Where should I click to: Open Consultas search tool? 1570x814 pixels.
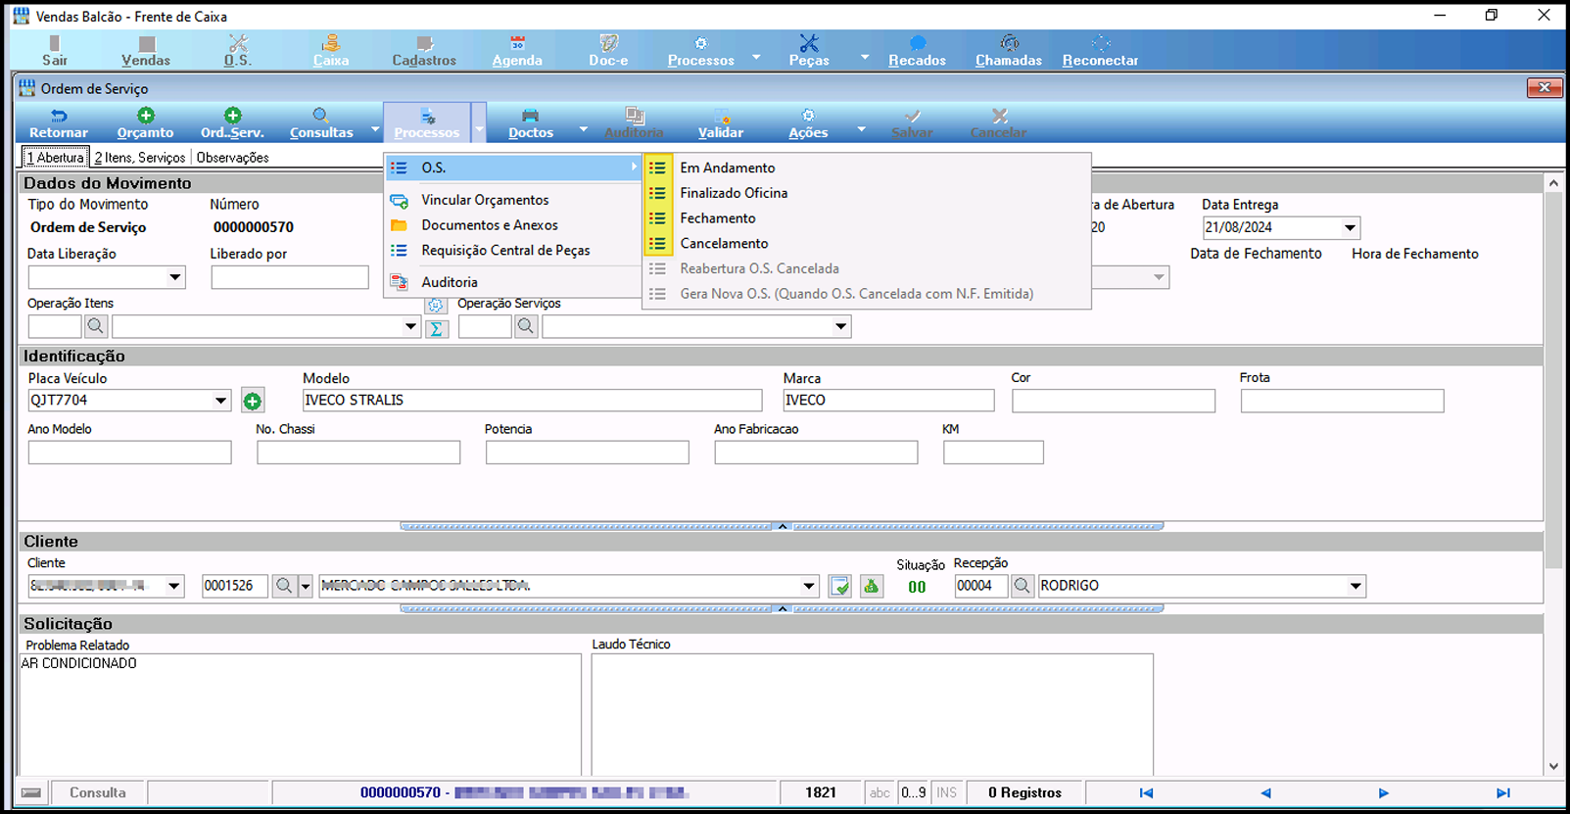click(321, 123)
